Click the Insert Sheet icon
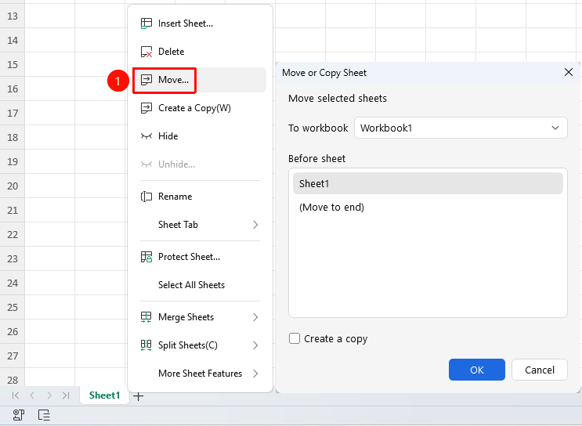 point(146,23)
